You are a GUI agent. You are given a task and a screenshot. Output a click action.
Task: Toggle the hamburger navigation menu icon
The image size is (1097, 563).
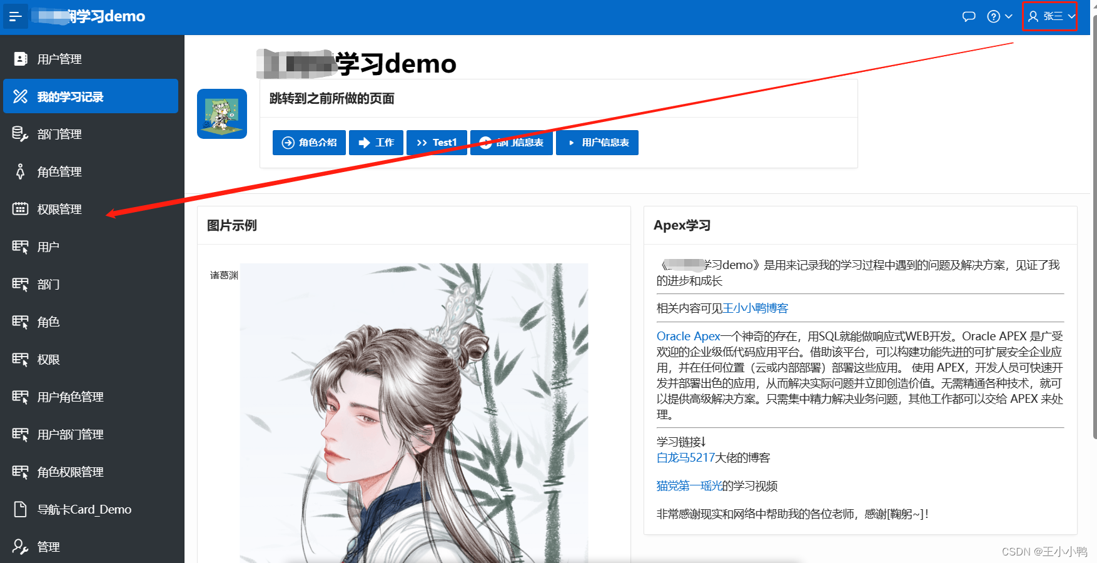[x=16, y=16]
